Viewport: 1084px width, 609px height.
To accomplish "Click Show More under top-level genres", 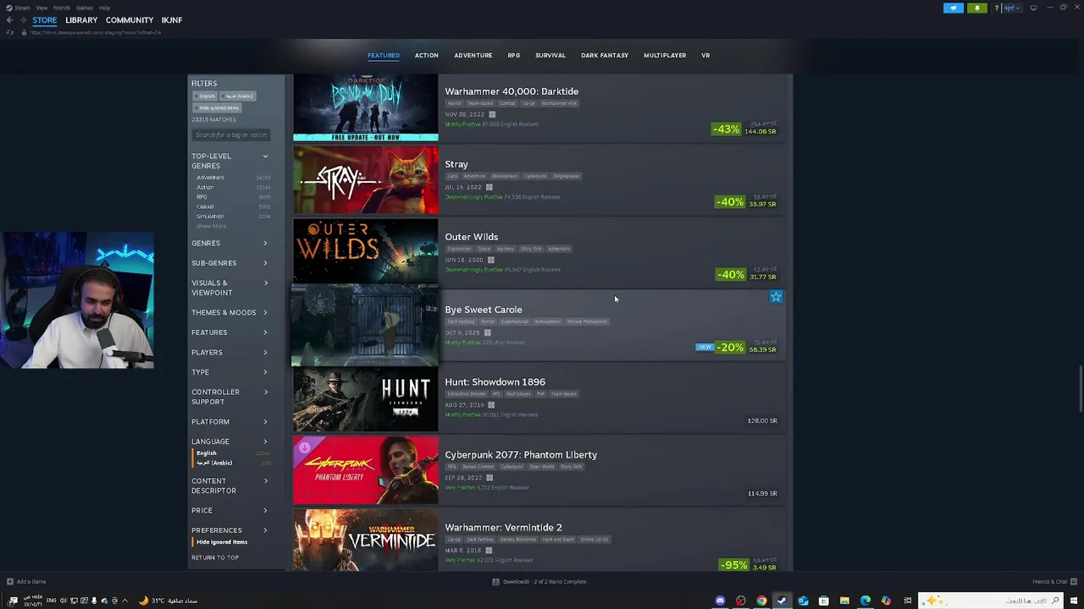I will 212,226.
